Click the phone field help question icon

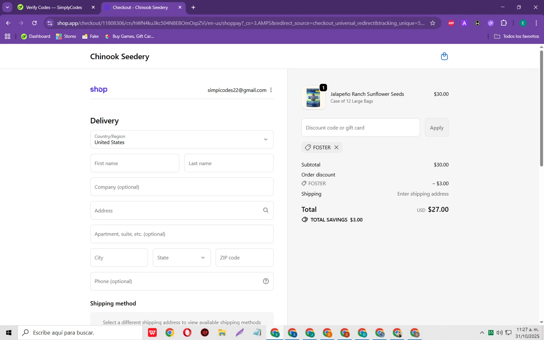(266, 281)
